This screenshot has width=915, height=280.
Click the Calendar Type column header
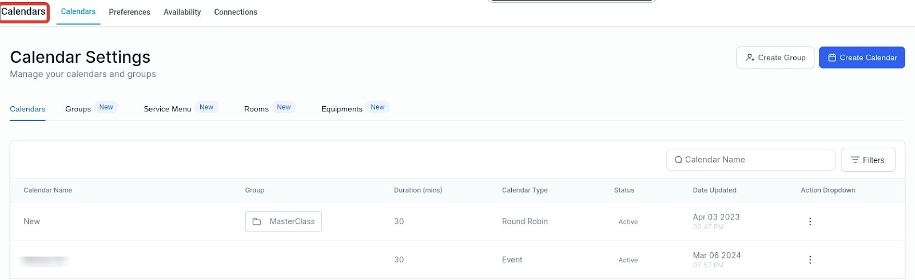pyautogui.click(x=524, y=190)
